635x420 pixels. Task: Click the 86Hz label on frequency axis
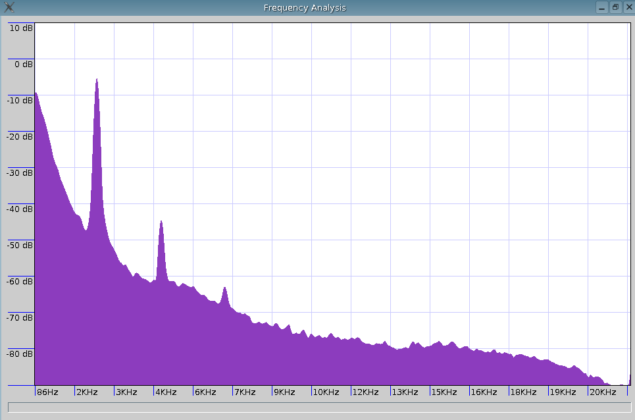click(x=48, y=392)
